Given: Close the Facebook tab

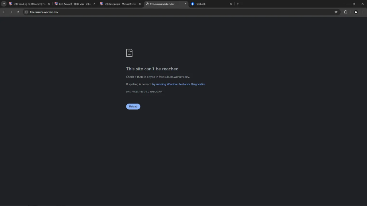Looking at the screenshot, I should pyautogui.click(x=231, y=4).
